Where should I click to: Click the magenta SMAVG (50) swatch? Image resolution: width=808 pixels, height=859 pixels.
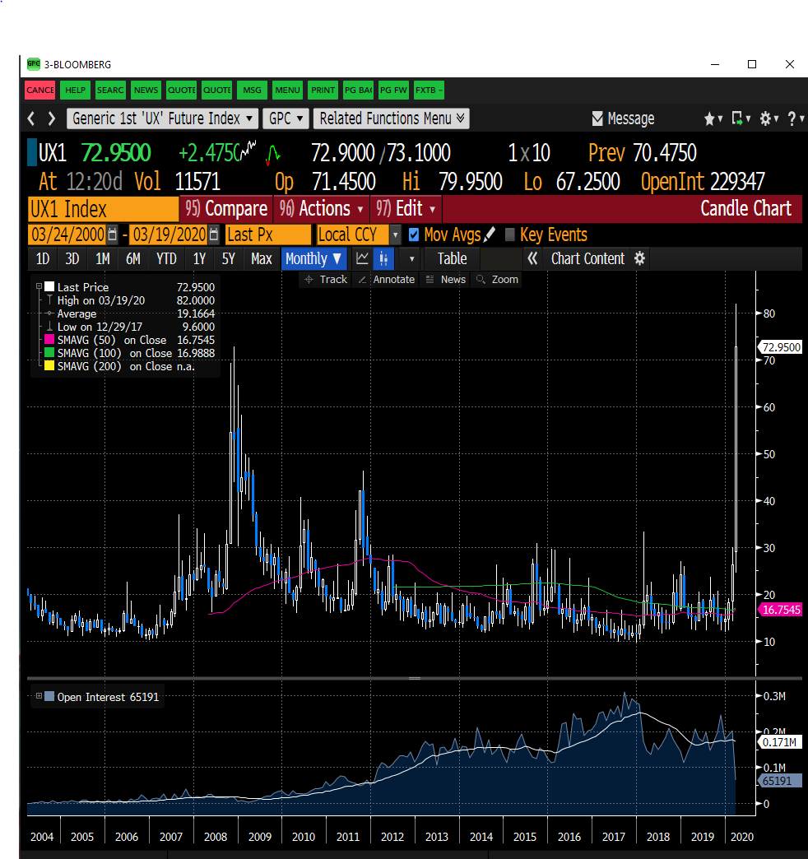(49, 340)
